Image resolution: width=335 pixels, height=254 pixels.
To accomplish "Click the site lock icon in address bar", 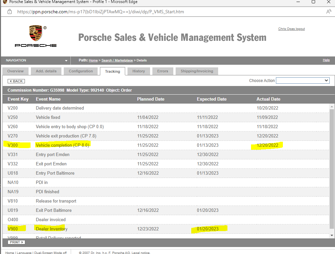I will click(10, 12).
